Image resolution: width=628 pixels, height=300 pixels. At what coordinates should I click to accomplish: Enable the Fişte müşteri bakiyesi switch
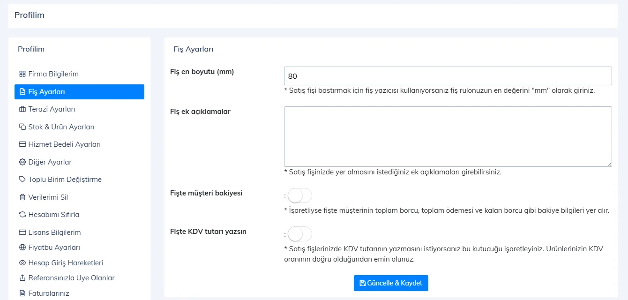[299, 195]
